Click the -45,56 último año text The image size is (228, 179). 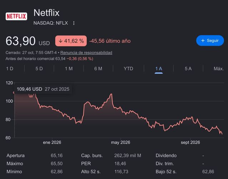[x=110, y=41]
